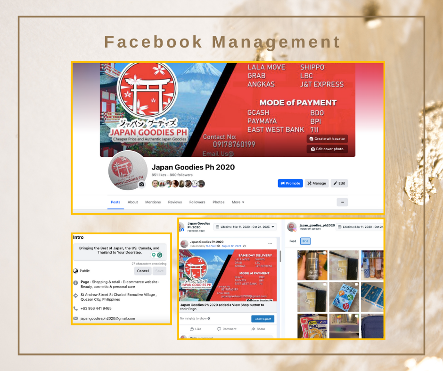Click the phone icon beside +63 956 441 9465

click(76, 308)
